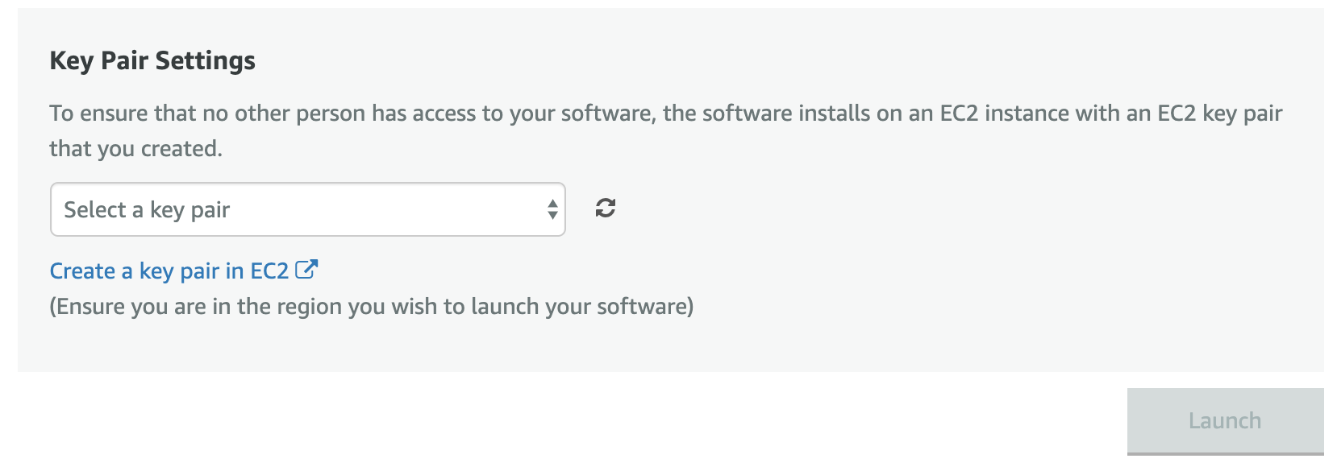Screen dimensions: 1337x471
Task: Click the word "Launch" on the button
Action: pos(1224,421)
